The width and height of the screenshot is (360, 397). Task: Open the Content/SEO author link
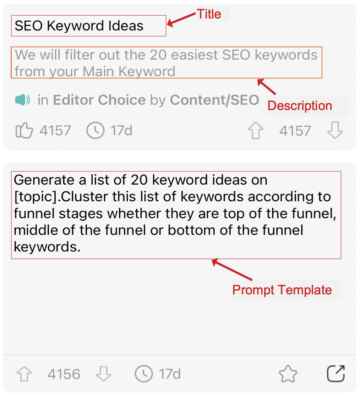click(x=214, y=100)
